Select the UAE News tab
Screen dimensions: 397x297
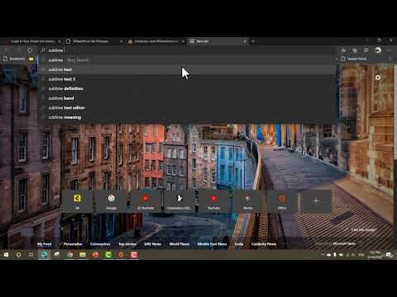152,244
